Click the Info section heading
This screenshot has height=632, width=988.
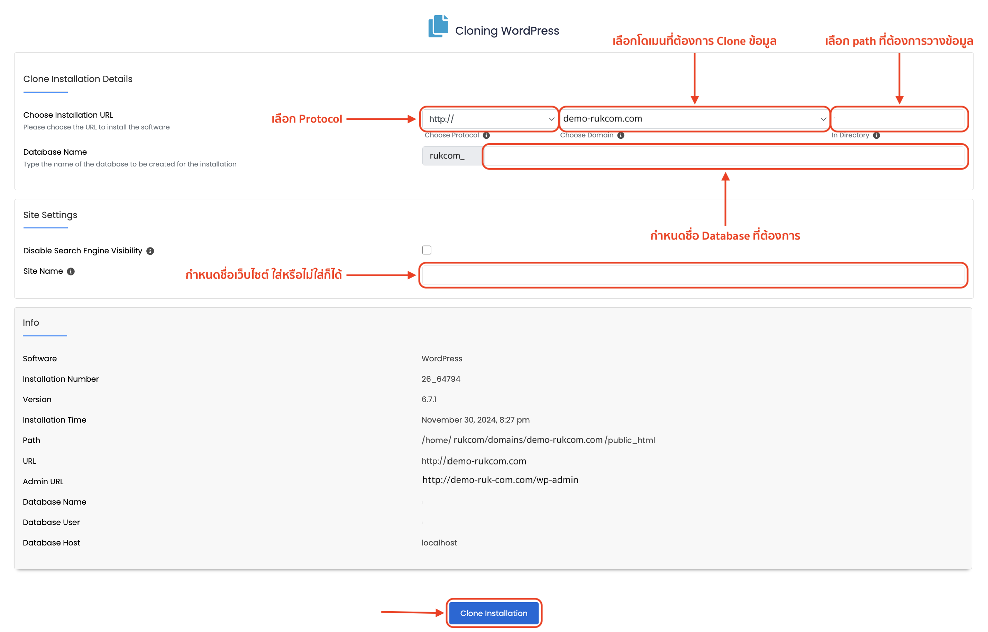click(31, 323)
